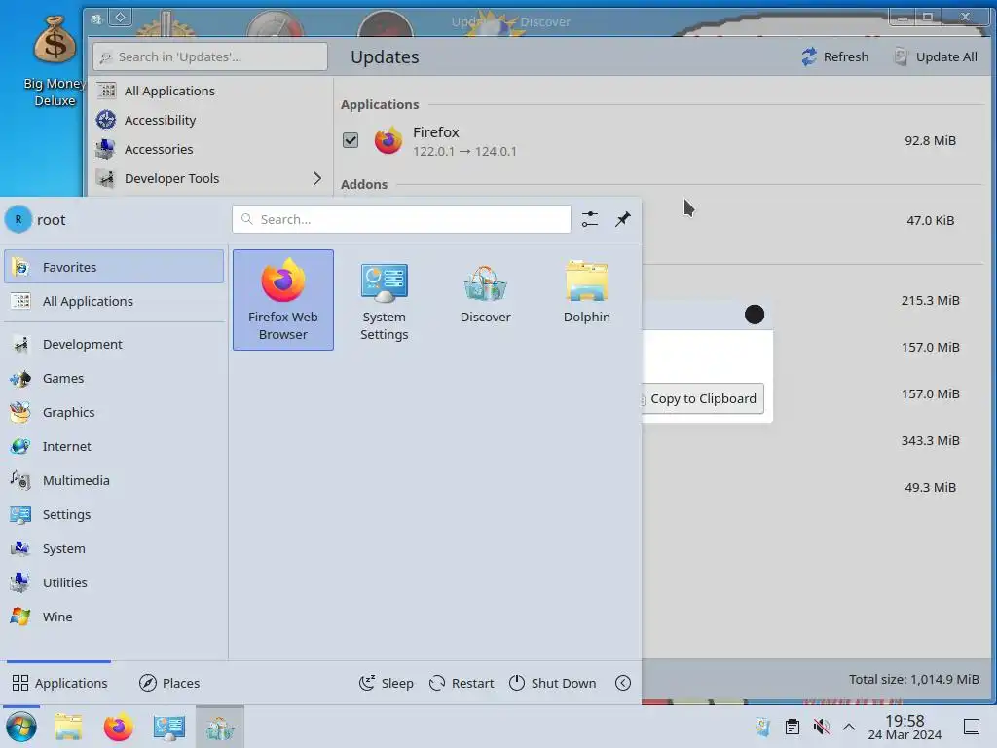997x748 pixels.
Task: Select Favorites in launcher sidebar
Action: (114, 267)
